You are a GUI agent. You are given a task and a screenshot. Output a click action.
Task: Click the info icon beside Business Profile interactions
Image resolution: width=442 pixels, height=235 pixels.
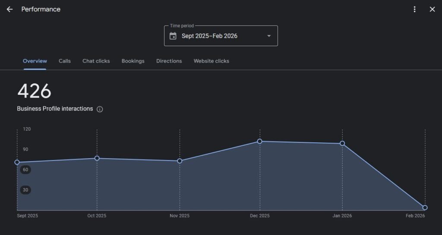coord(100,109)
